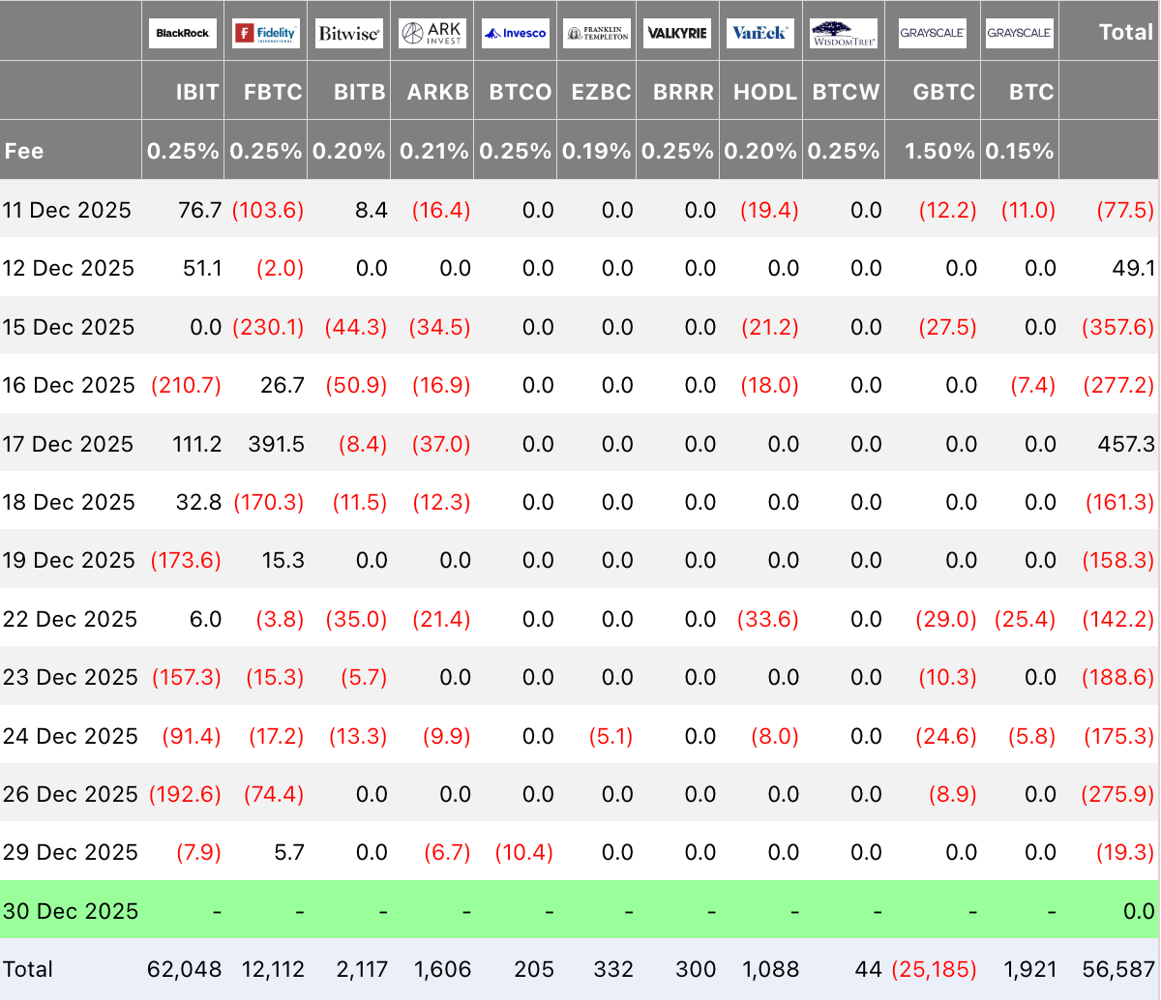This screenshot has height=1000, width=1161.
Task: Click the Grayscale logo above BTC
Action: [1020, 33]
